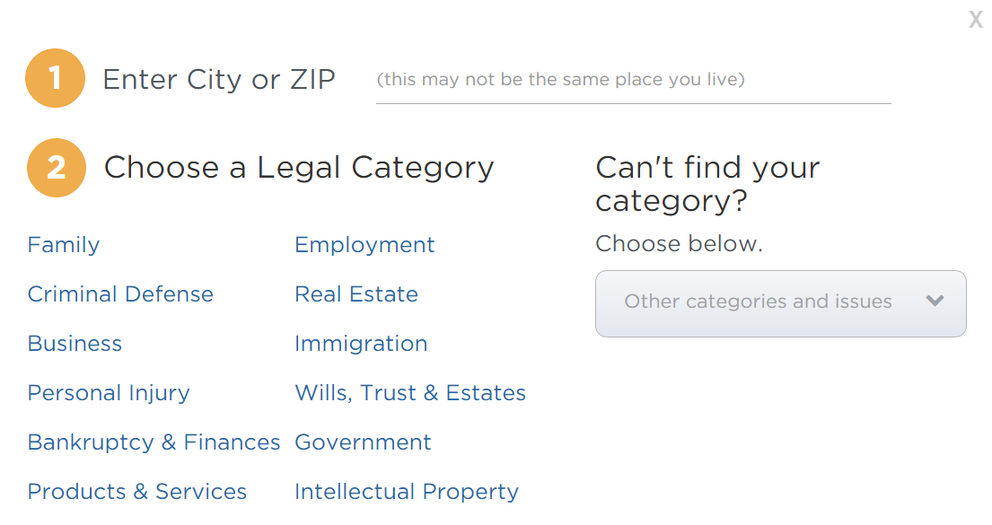This screenshot has width=992, height=525.
Task: Click the step 1 orange circle icon
Action: click(x=55, y=79)
